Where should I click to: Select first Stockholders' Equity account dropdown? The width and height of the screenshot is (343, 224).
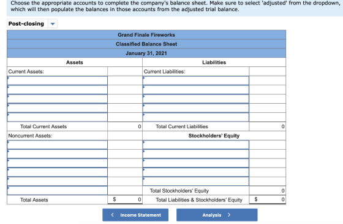point(196,145)
